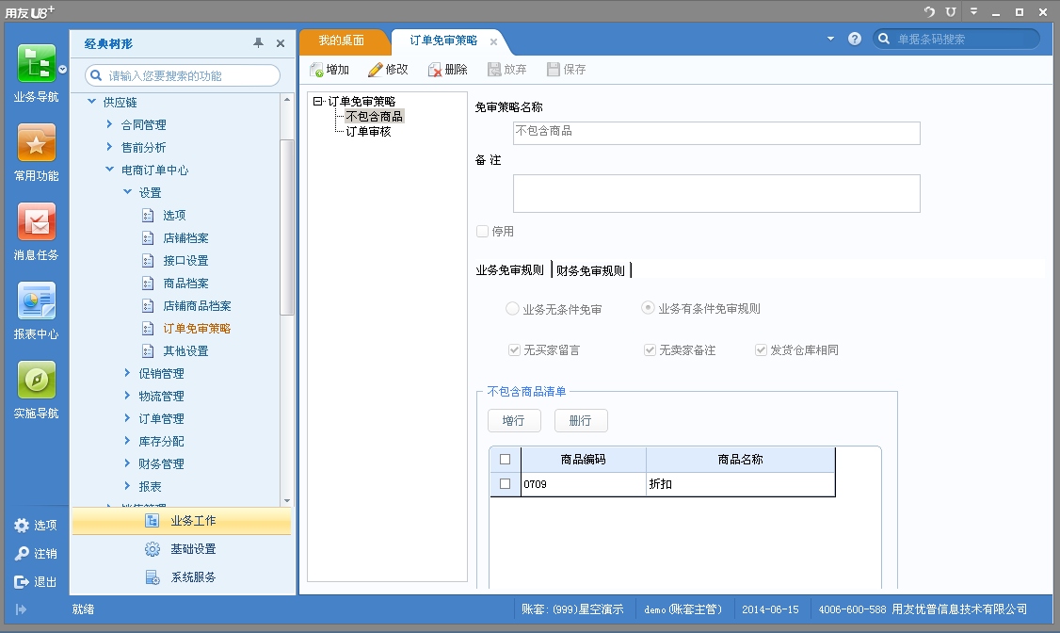1060x633 pixels.
Task: Collapse the 供应链 tree node
Action: coord(92,102)
